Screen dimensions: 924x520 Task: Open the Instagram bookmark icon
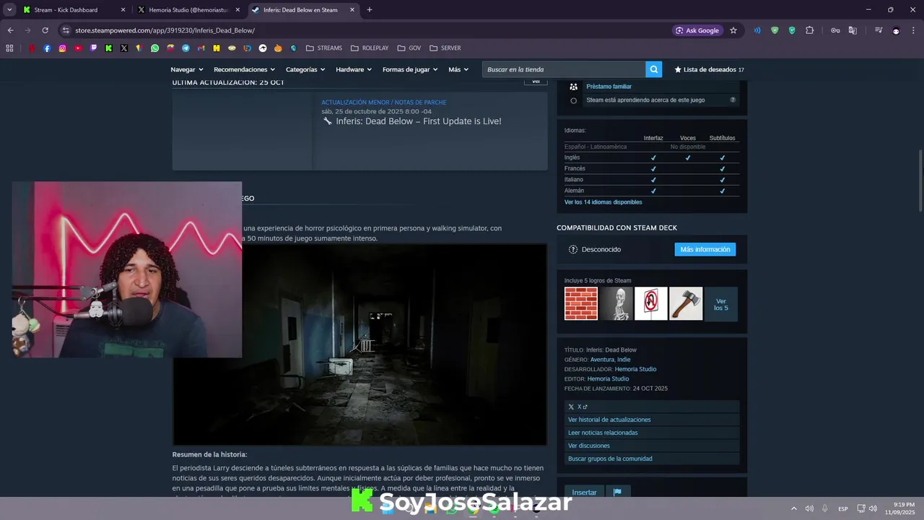[x=63, y=48]
